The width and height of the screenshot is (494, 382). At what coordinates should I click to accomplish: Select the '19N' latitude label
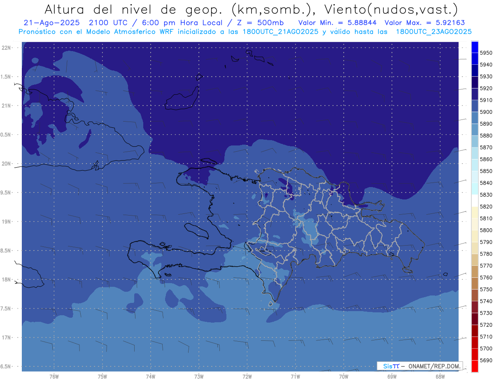pyautogui.click(x=7, y=222)
